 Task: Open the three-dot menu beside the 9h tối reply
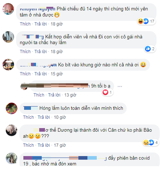click(x=120, y=86)
